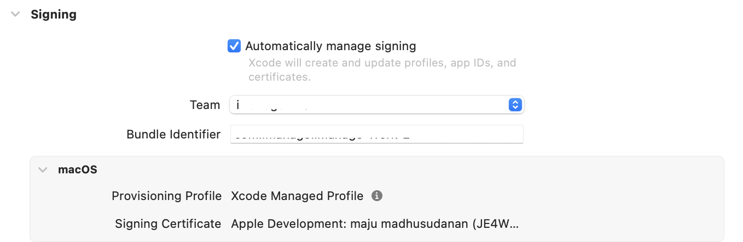Select the Signing section header title
The width and height of the screenshot is (743, 242).
tap(54, 15)
